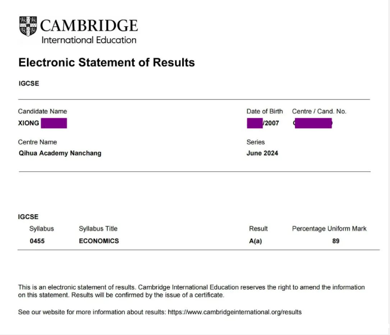Click the Syllabus Title column header
Screen dimensions: 390x335
pos(98,229)
